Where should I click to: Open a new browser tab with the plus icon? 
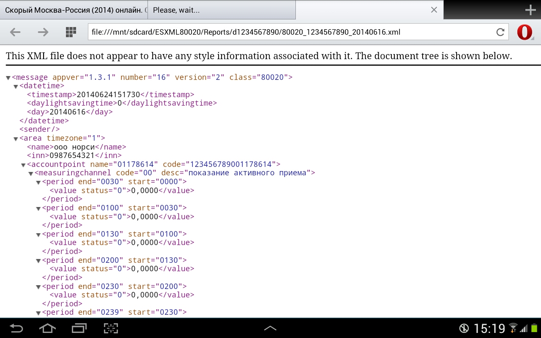click(x=530, y=10)
